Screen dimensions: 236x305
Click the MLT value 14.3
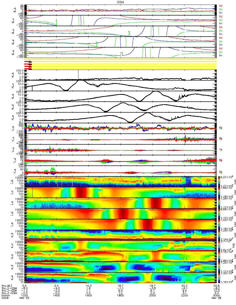[88, 285]
